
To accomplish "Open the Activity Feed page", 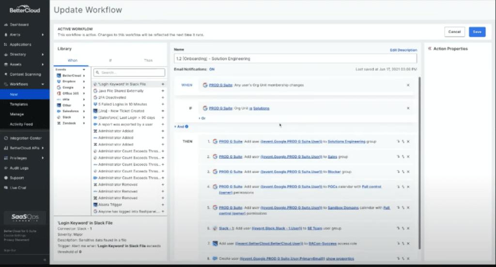I will 21,124.
